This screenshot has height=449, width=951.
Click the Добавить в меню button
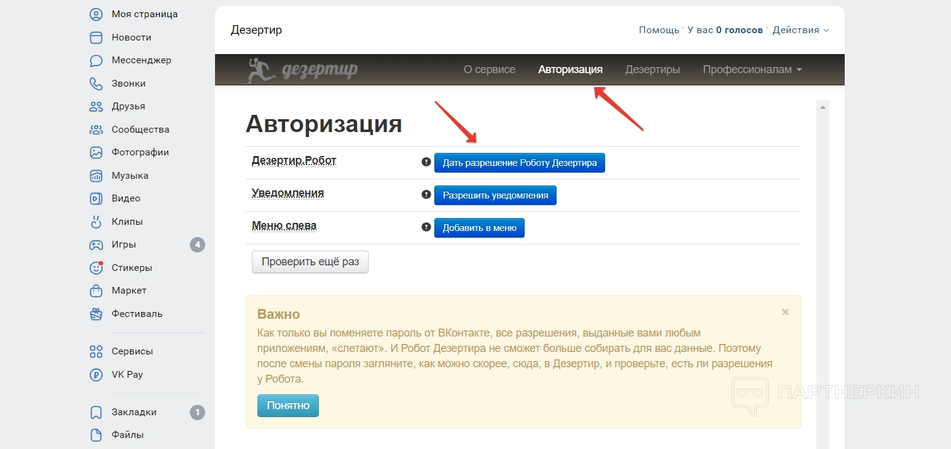(x=479, y=228)
